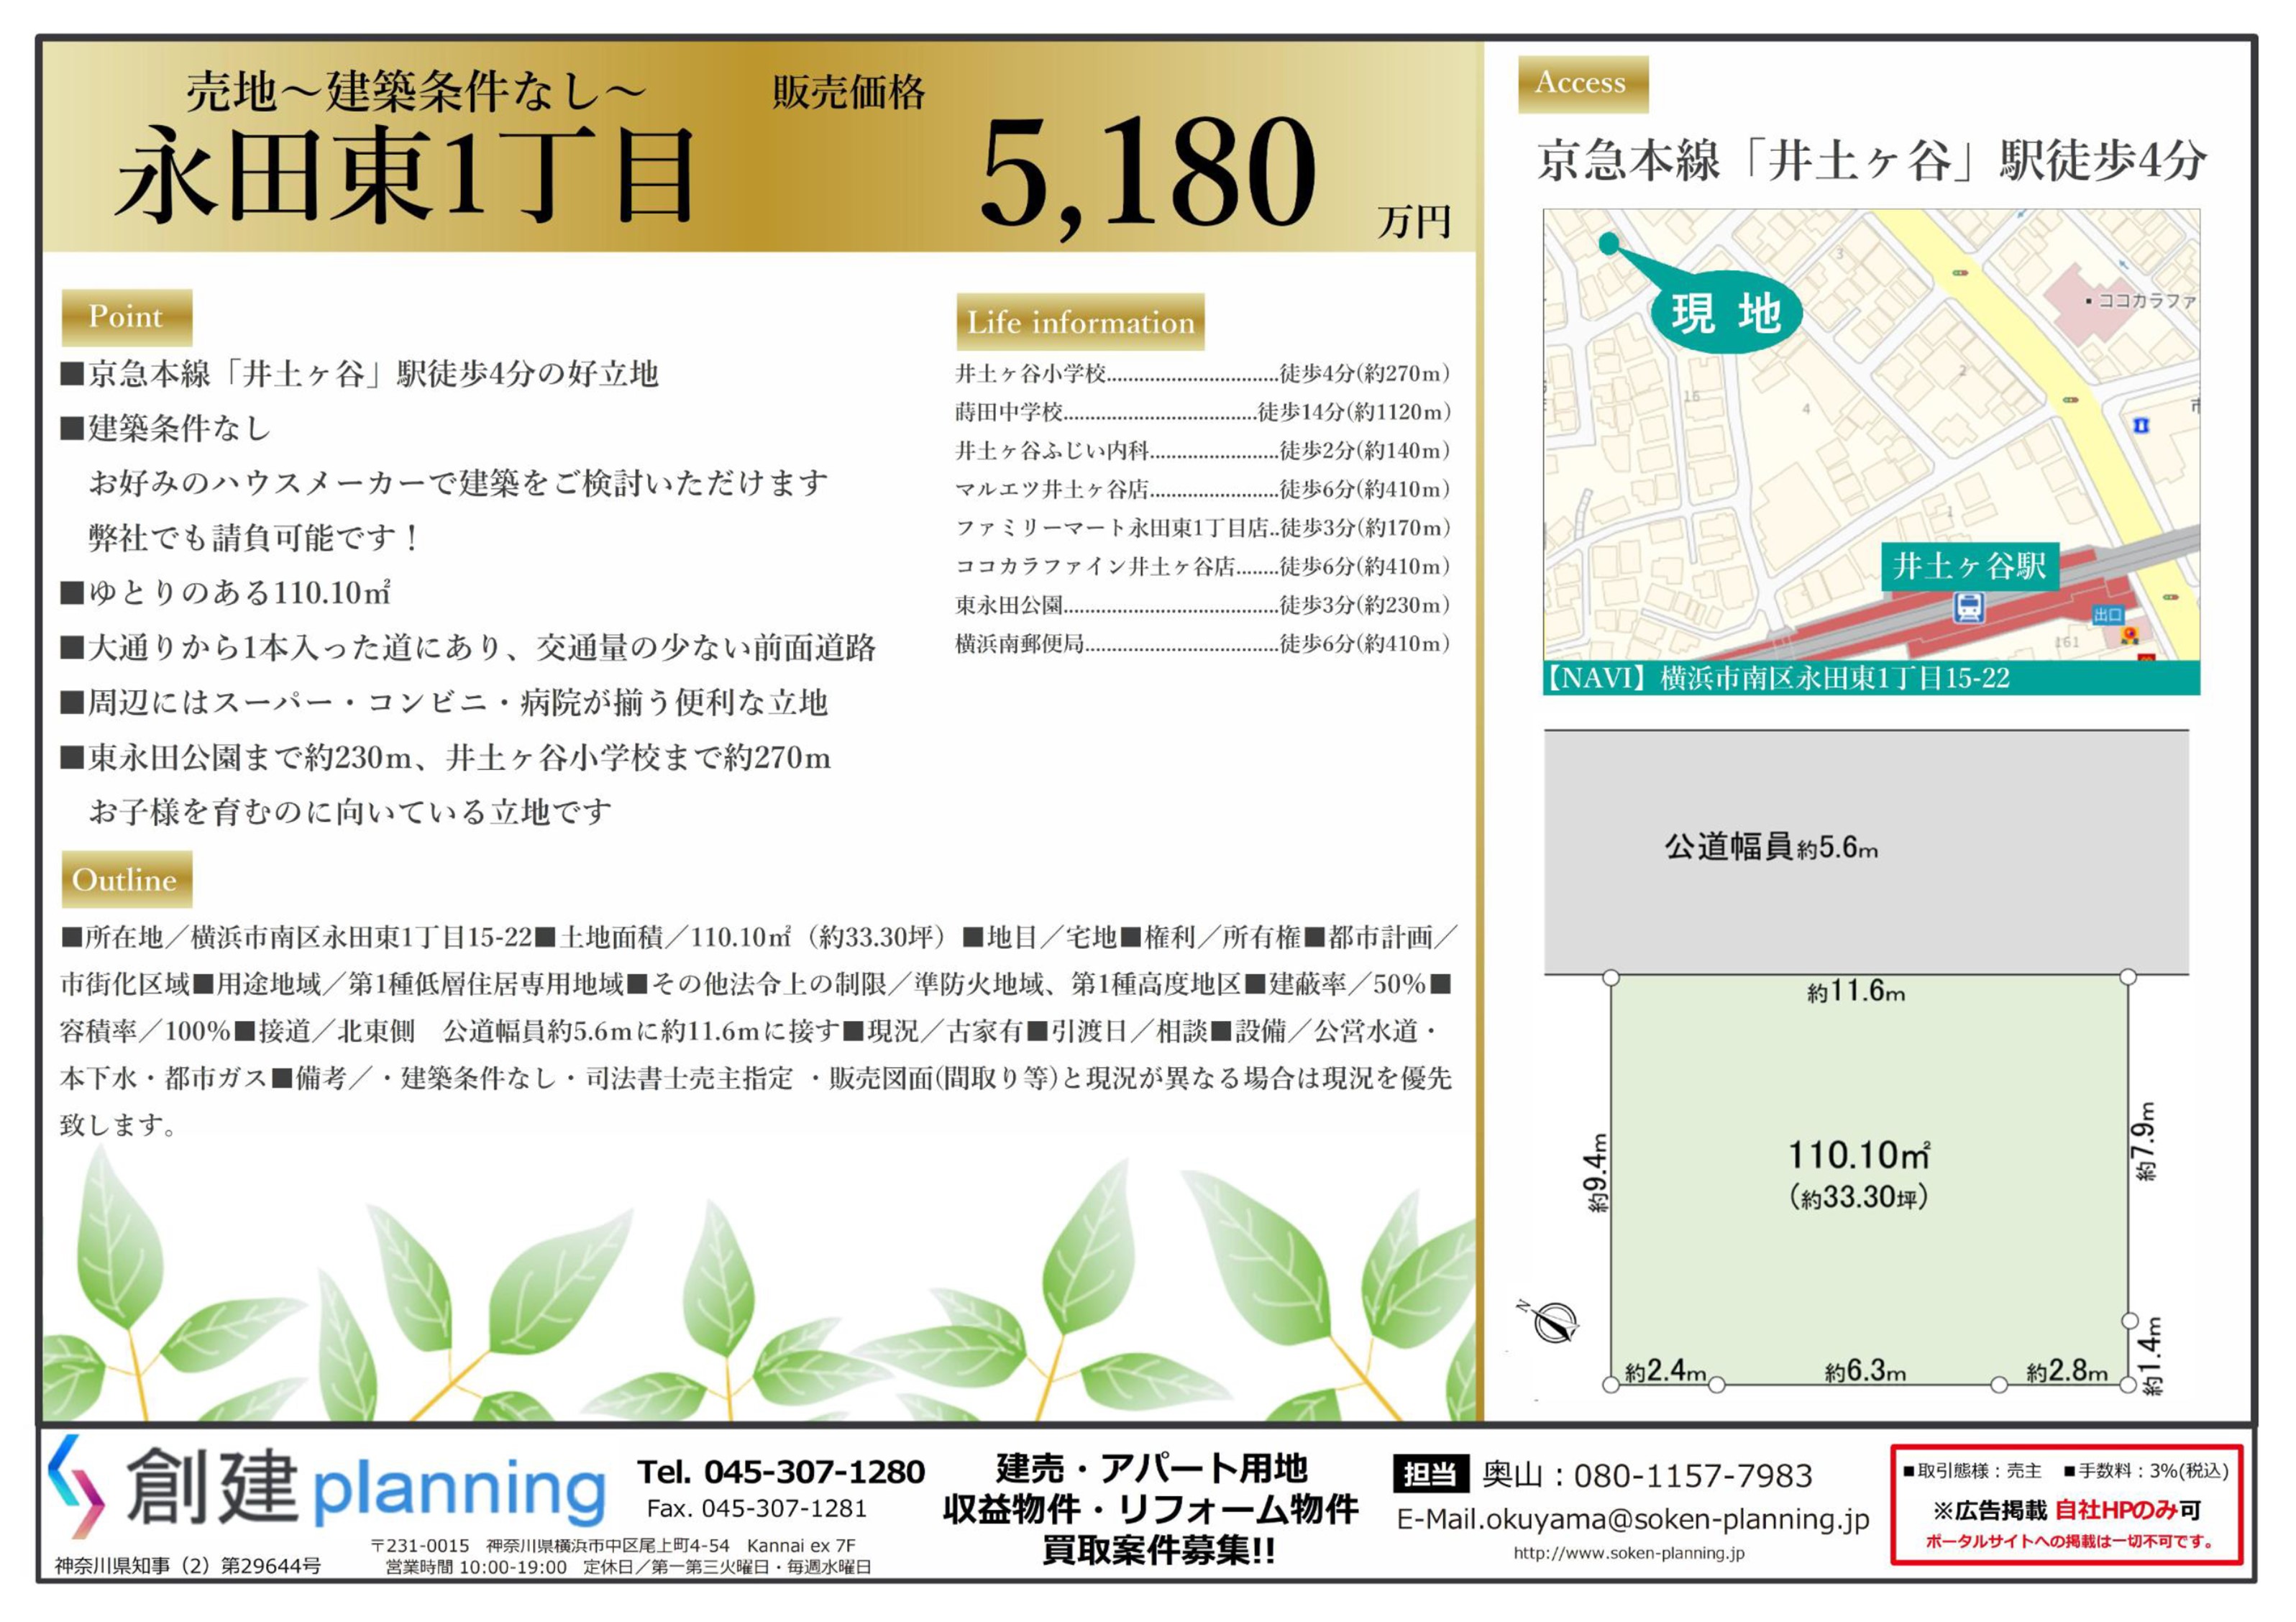Select the Life information tab
2296x1622 pixels.
1080,322
